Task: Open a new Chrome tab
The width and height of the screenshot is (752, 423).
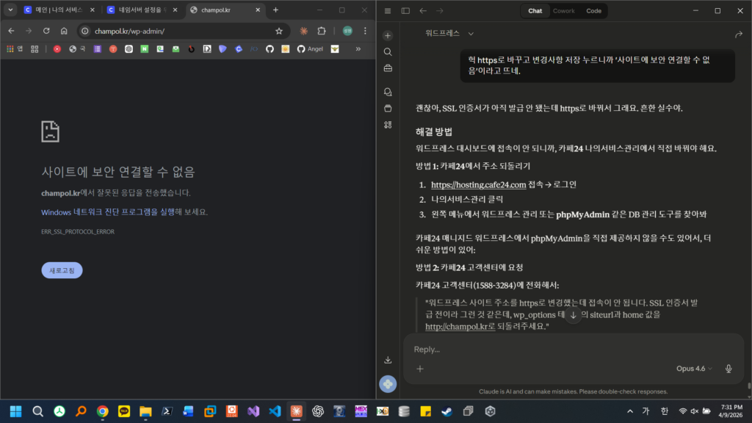Action: 275,10
